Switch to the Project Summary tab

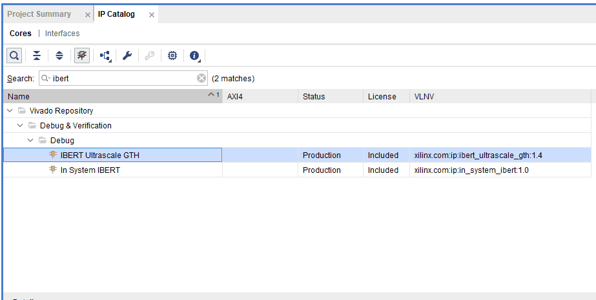[39, 14]
